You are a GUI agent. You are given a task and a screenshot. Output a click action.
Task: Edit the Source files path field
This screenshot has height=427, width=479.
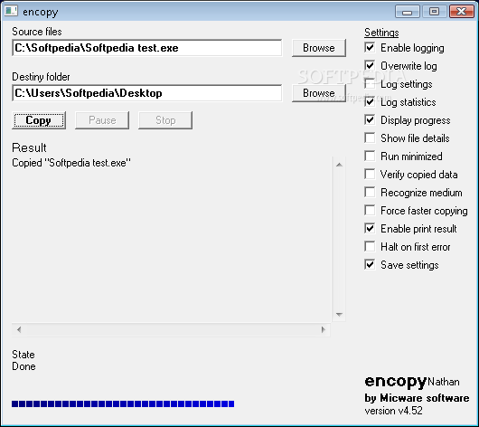(147, 48)
